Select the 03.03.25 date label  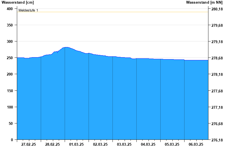[124, 145]
